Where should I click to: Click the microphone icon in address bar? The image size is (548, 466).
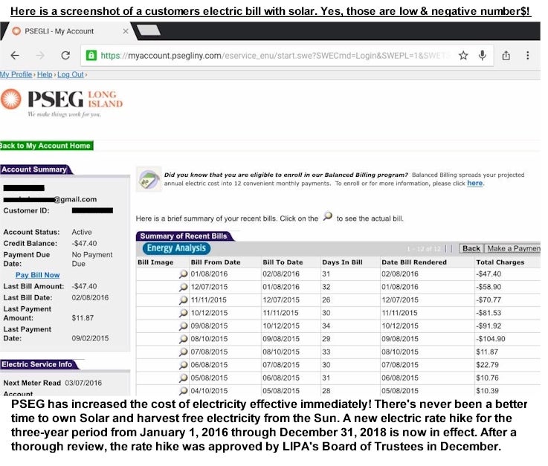click(483, 56)
